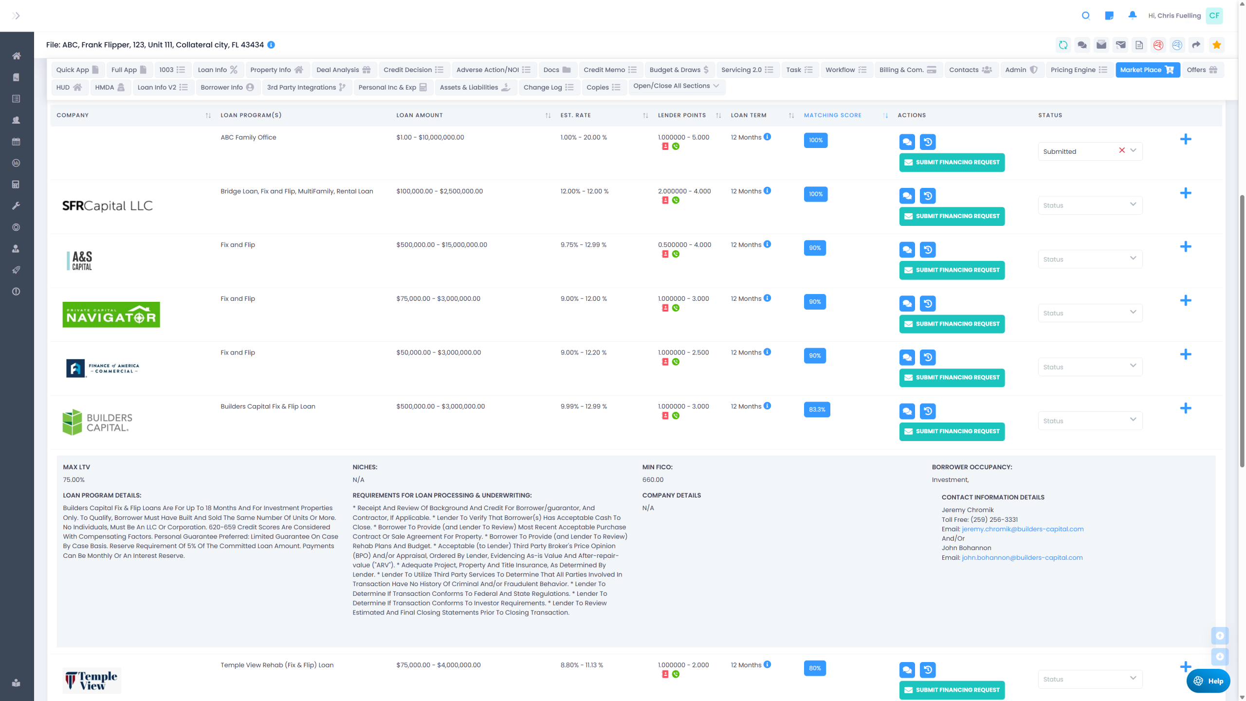1246x701 pixels.
Task: Click the refresh icon in the file toolbar
Action: click(1063, 45)
